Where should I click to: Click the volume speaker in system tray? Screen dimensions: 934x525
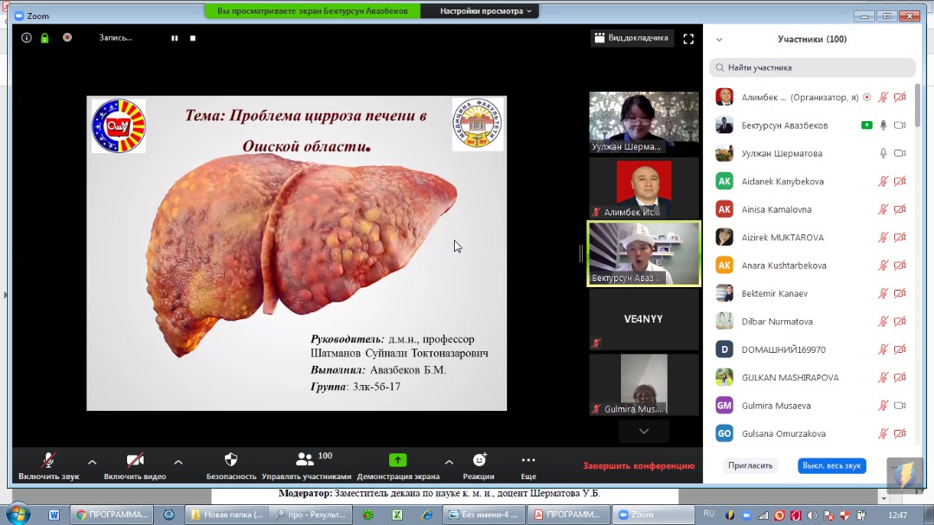(x=811, y=515)
